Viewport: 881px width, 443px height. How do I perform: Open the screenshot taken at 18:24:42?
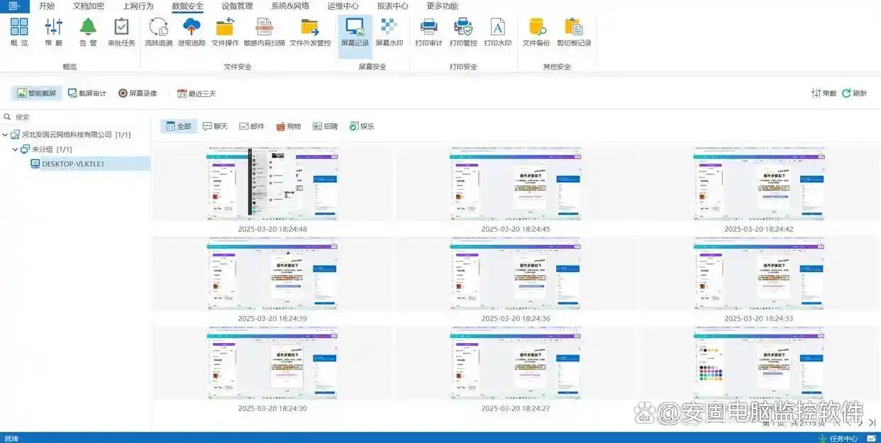[x=759, y=184]
